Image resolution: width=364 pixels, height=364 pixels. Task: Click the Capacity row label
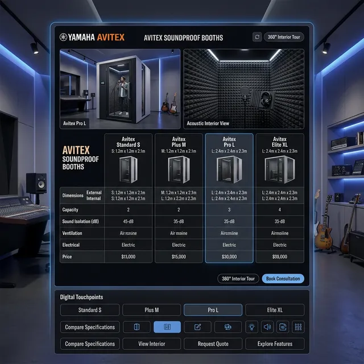click(x=70, y=210)
